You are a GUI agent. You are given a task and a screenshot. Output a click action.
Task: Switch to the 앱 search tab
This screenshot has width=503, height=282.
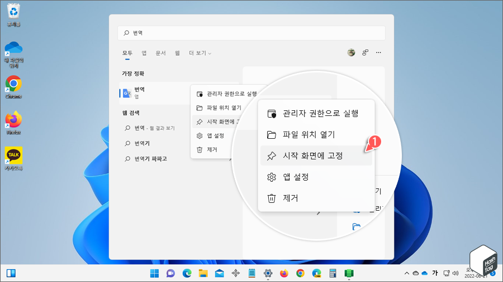(144, 53)
